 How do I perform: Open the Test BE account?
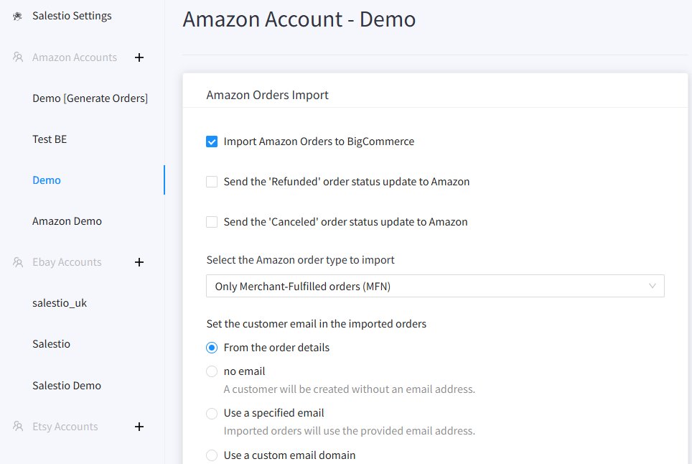(x=50, y=139)
